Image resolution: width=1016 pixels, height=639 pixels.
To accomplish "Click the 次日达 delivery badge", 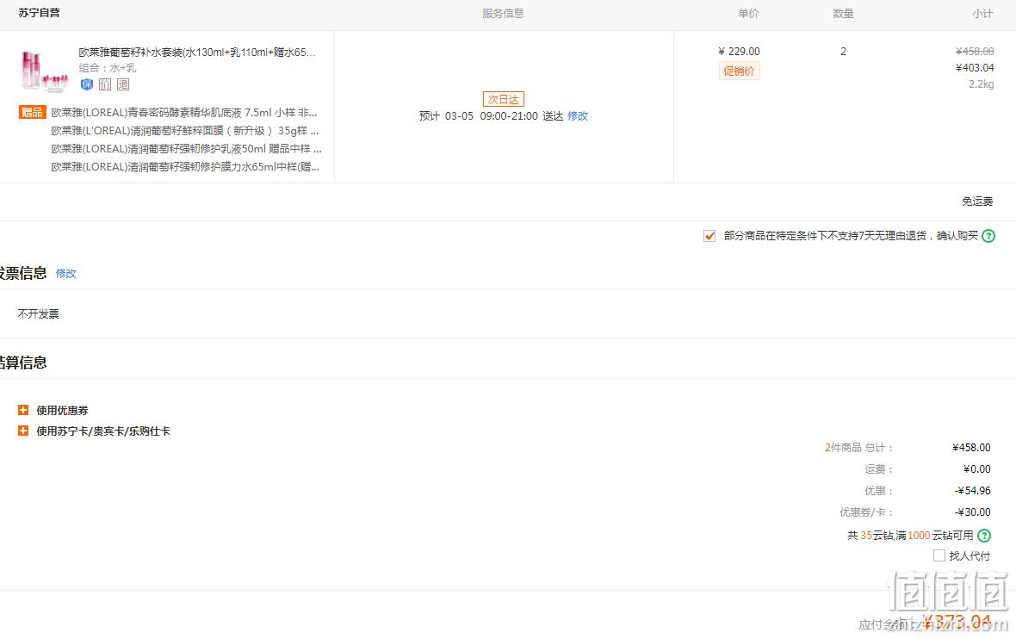I will pos(504,99).
